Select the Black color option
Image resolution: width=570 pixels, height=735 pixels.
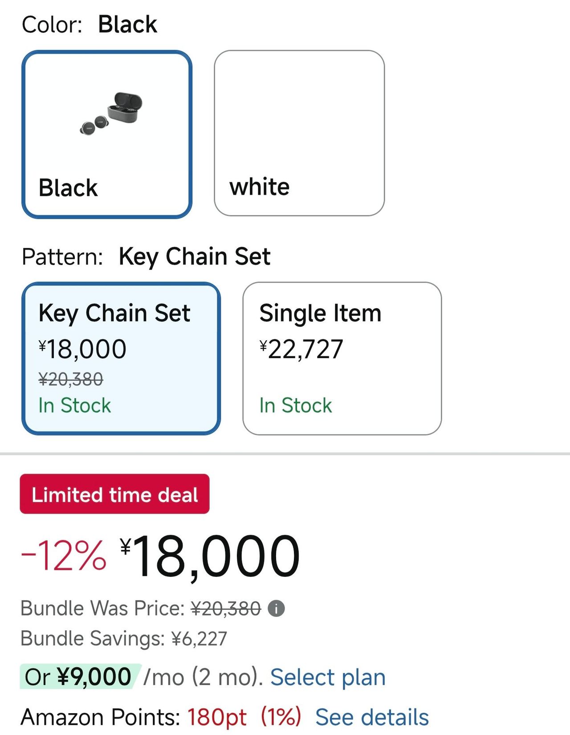[107, 134]
